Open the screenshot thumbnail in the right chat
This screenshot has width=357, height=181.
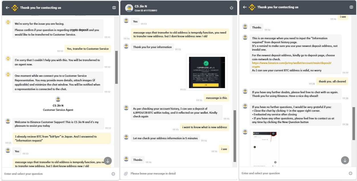[265, 147]
